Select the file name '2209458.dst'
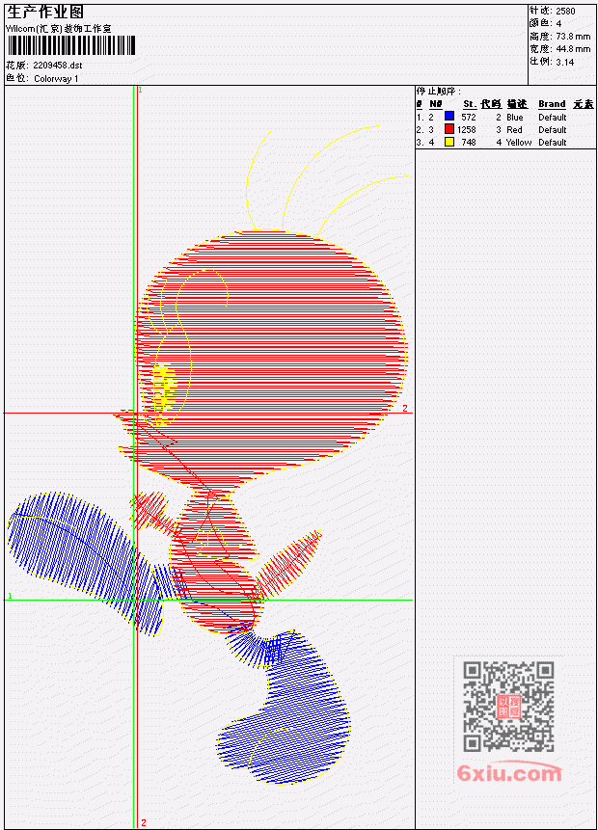This screenshot has height=830, width=598. pos(57,66)
